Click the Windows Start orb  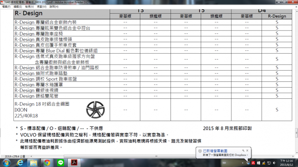coord(6,163)
